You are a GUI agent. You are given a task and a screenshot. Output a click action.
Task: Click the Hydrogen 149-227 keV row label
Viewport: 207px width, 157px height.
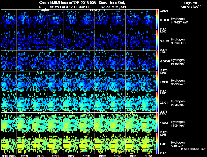tap(179, 21)
